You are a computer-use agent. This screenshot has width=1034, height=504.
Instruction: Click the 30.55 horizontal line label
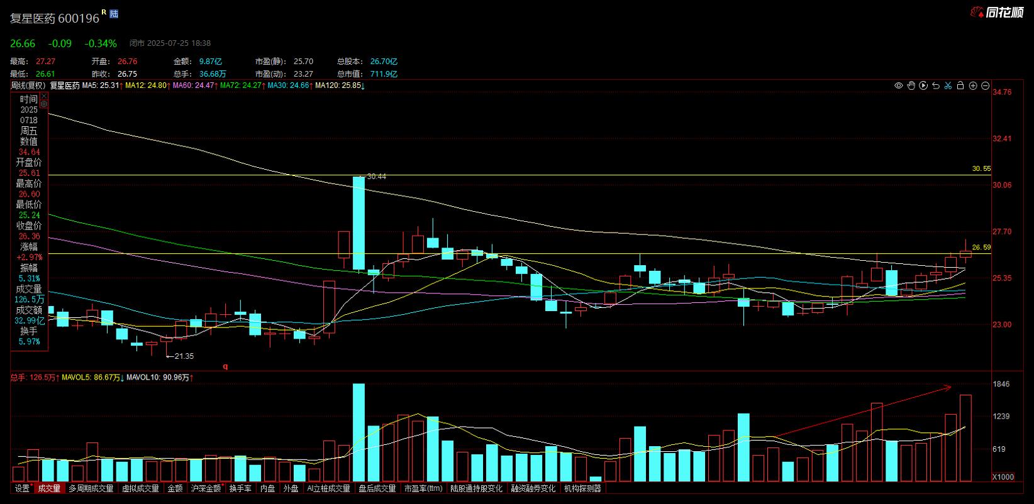(981, 169)
